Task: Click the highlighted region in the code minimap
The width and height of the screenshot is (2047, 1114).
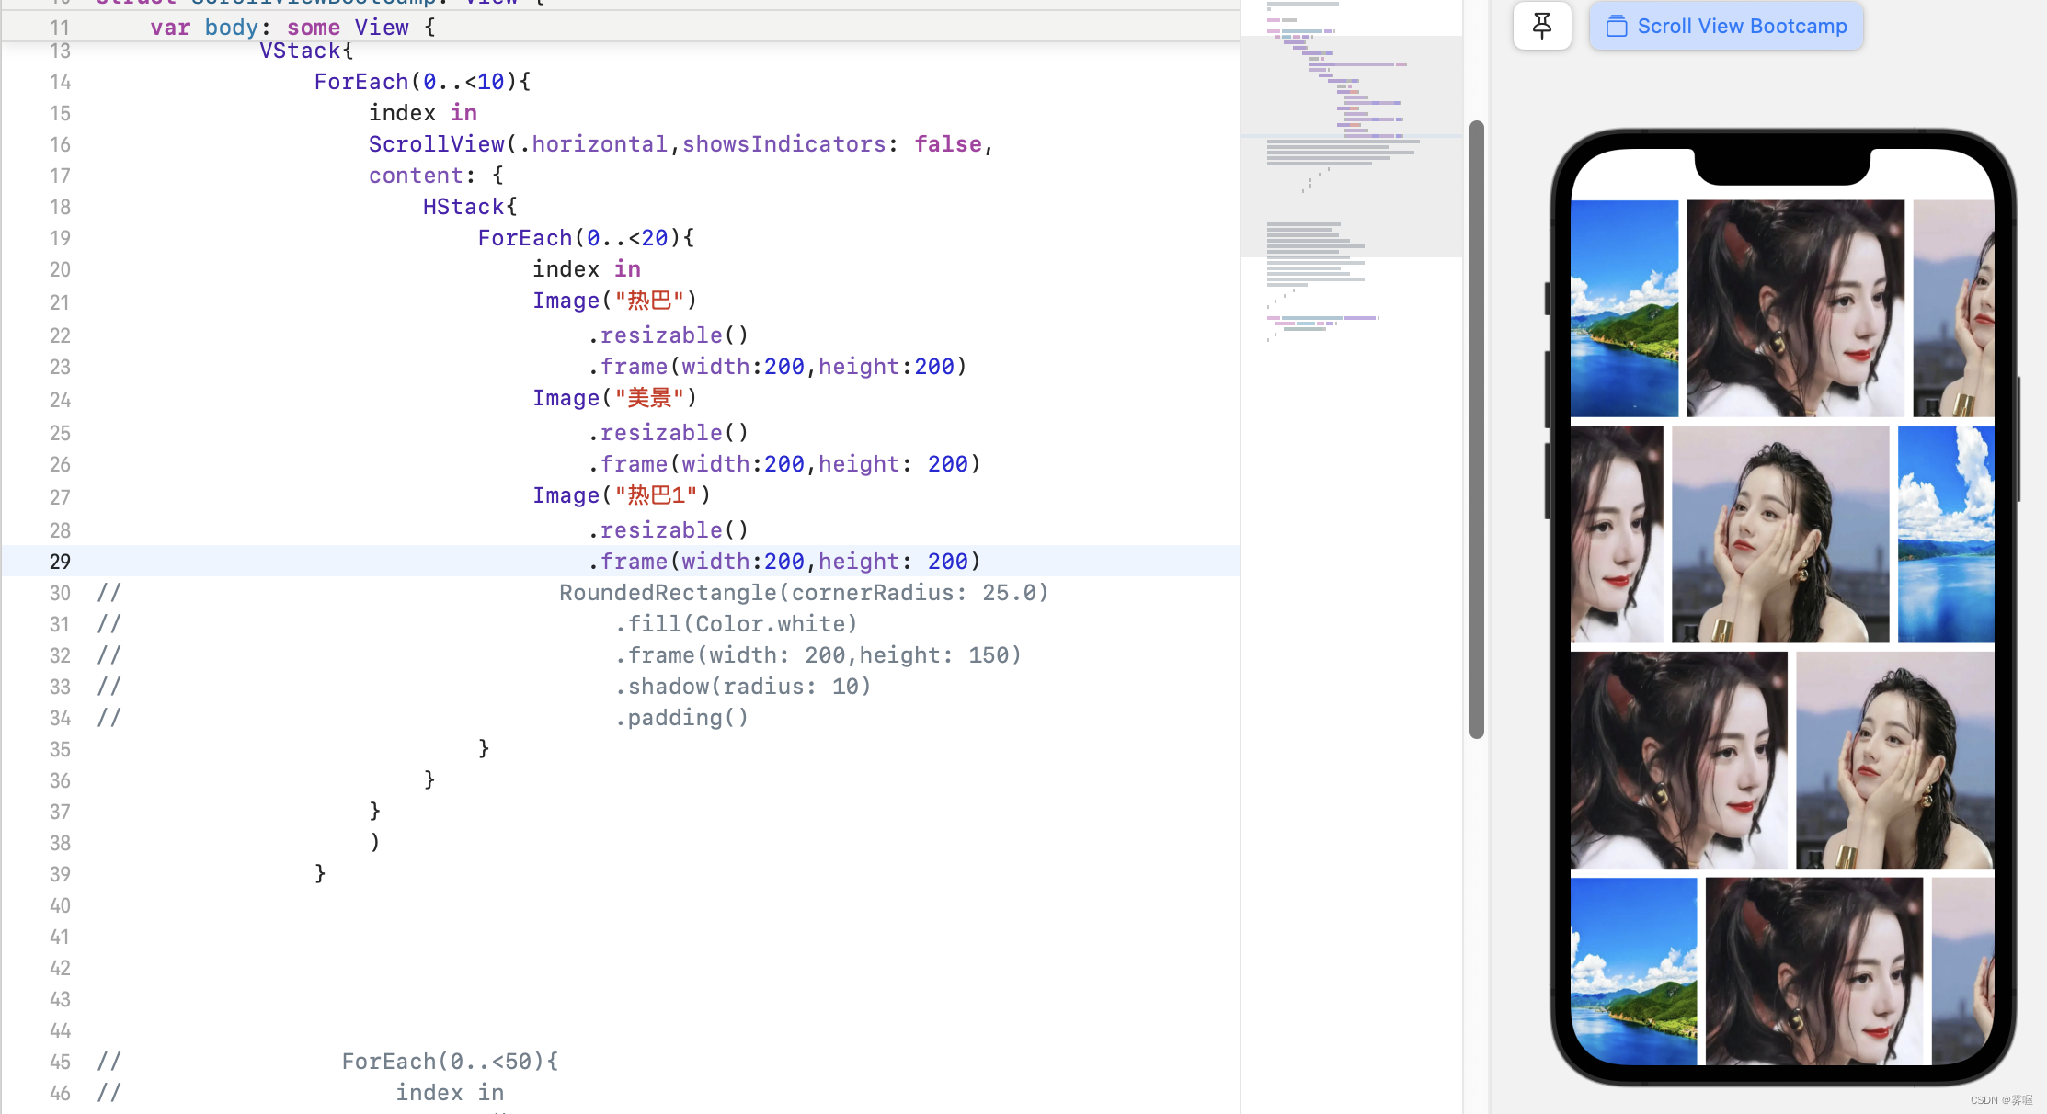Action: (x=1351, y=145)
